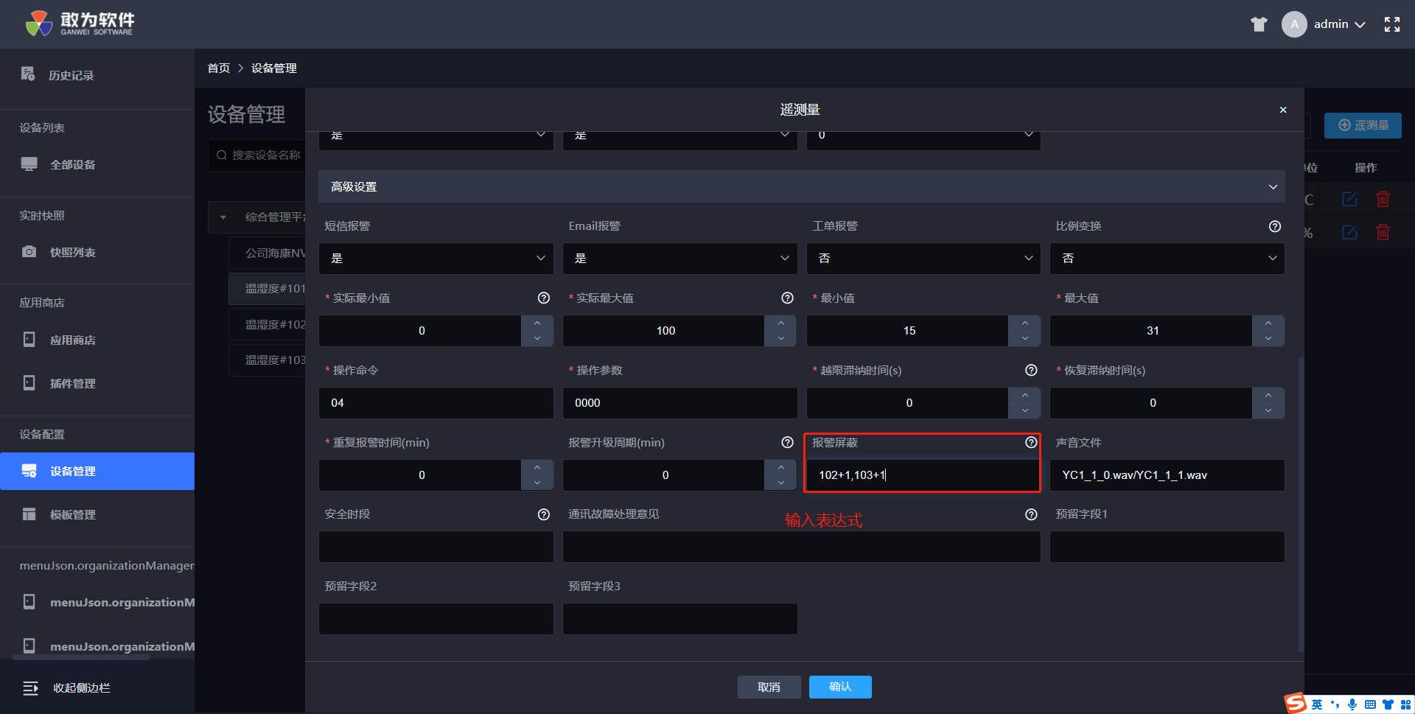Image resolution: width=1415 pixels, height=714 pixels.
Task: Close the 遥测量 dialog
Action: point(1283,110)
